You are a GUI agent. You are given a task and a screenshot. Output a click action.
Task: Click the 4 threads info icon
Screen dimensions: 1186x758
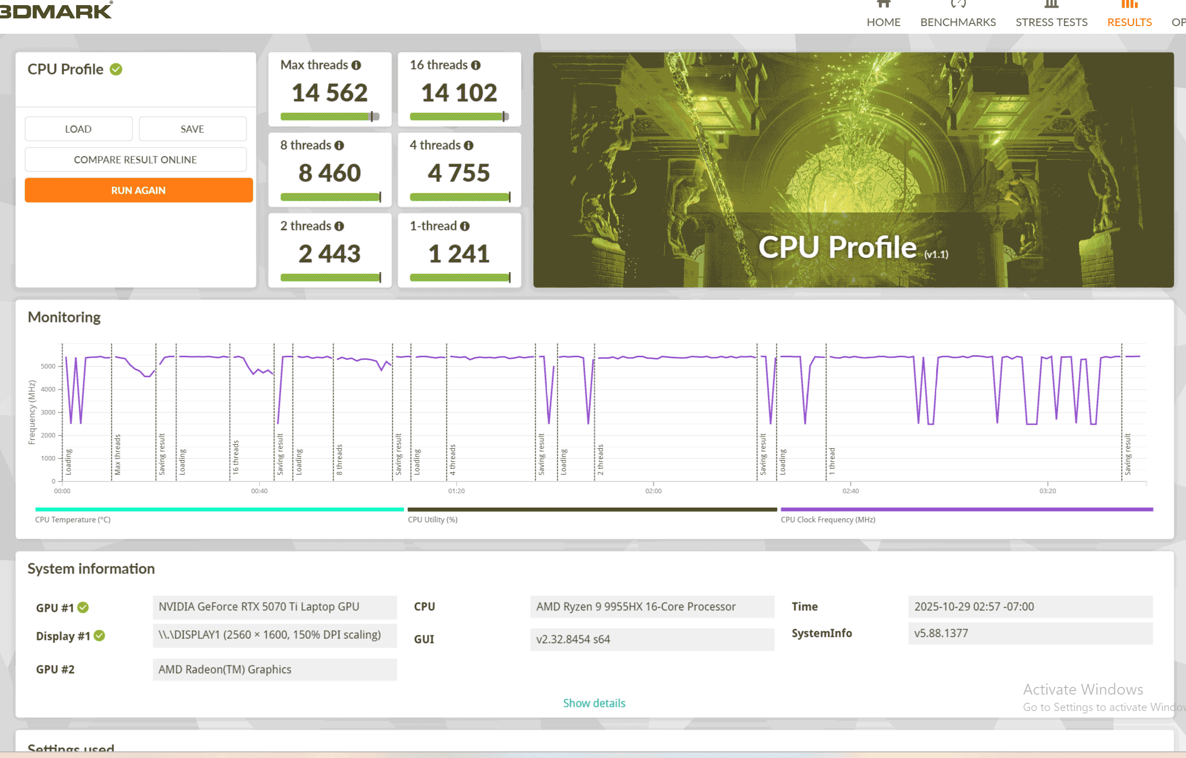(468, 146)
